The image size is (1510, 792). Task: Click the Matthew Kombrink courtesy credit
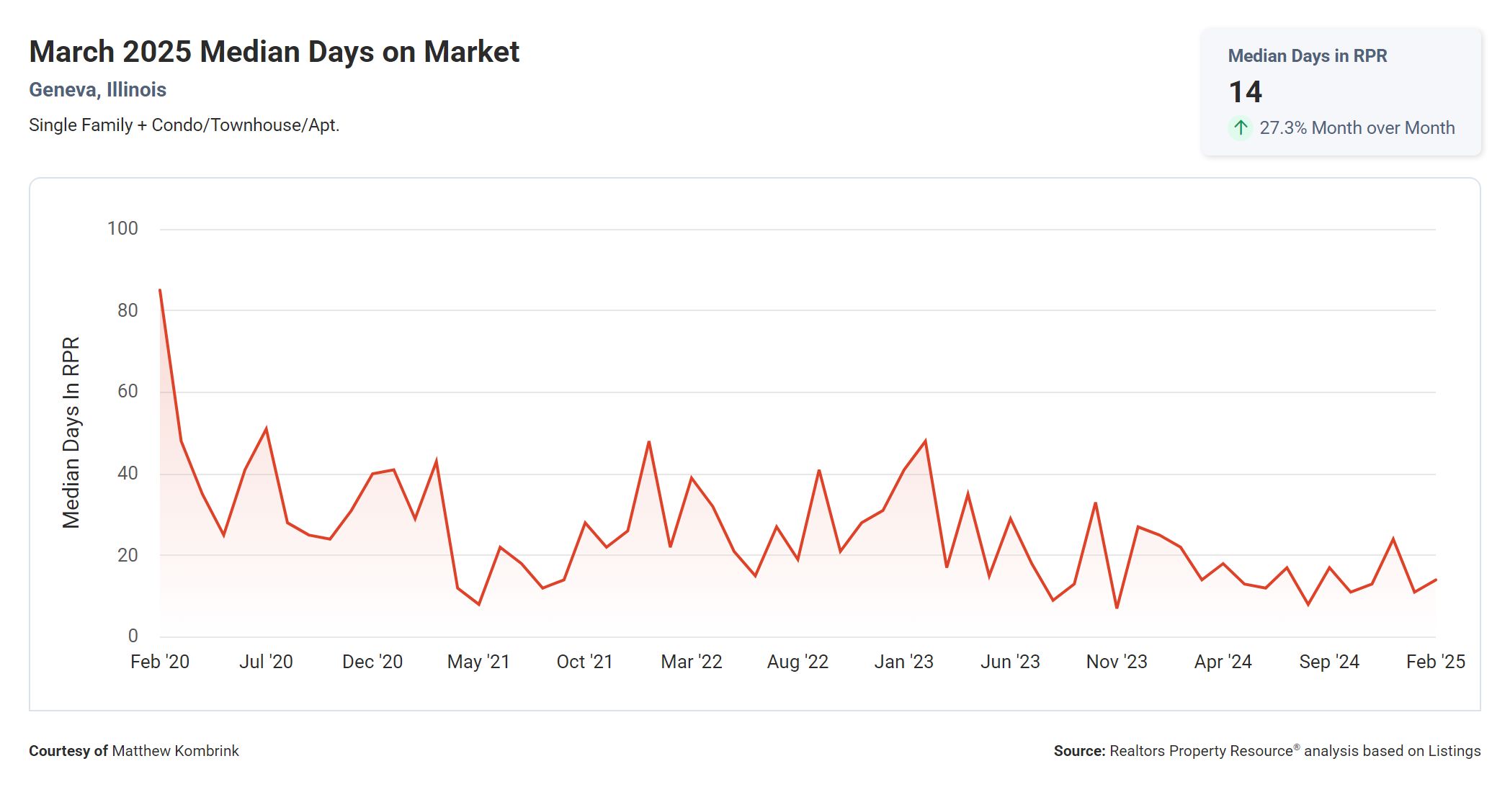click(175, 751)
